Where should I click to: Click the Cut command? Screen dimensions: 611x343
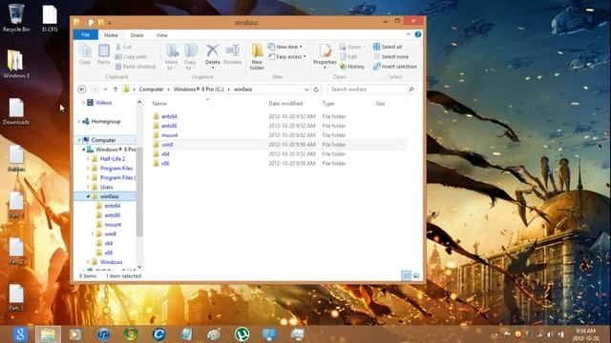coord(123,47)
